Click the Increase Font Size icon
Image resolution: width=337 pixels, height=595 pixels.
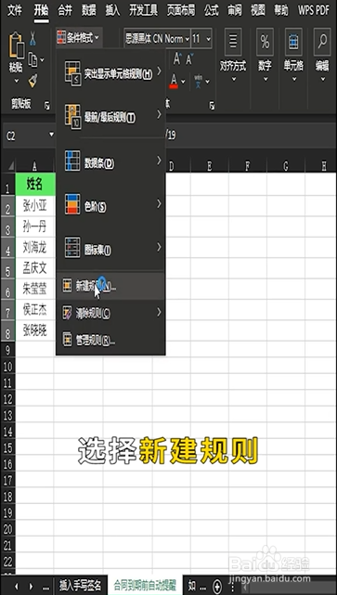coord(177,58)
